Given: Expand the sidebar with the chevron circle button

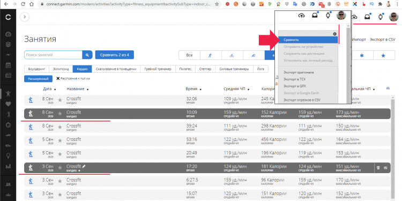Looking at the screenshot, I should pyautogui.click(x=25, y=17).
